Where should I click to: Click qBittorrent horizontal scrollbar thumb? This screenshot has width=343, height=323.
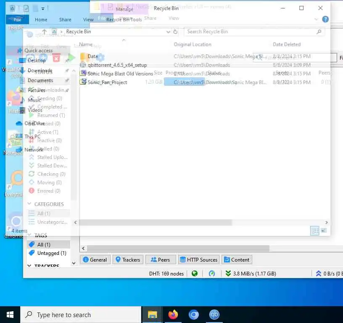click(178, 248)
